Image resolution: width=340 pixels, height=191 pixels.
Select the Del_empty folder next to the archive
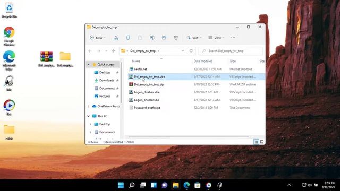(x=65, y=59)
